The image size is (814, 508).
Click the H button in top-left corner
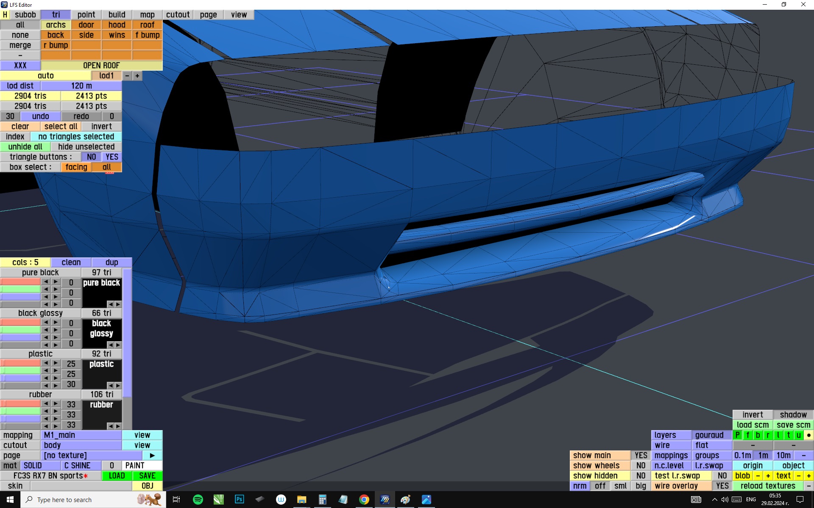click(5, 15)
